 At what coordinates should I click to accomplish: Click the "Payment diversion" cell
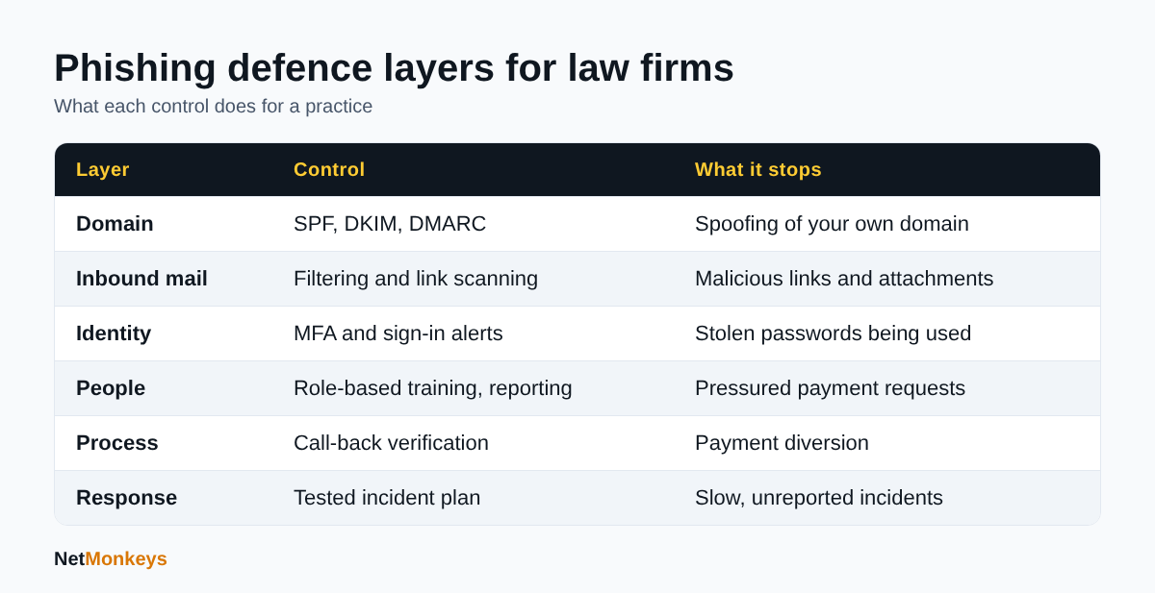pyautogui.click(x=782, y=443)
